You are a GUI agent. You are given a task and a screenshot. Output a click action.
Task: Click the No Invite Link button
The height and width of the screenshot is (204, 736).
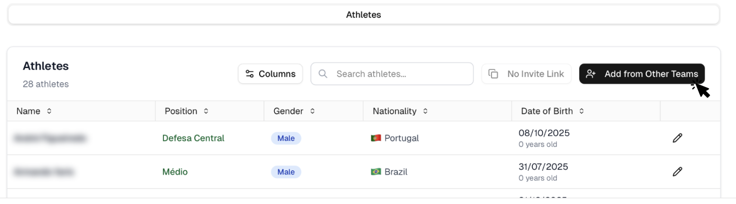click(x=526, y=74)
